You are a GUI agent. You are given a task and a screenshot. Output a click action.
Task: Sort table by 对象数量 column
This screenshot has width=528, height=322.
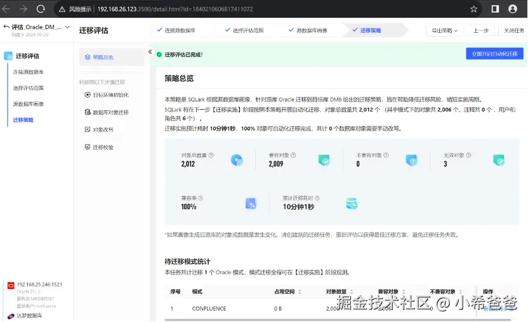click(352, 292)
